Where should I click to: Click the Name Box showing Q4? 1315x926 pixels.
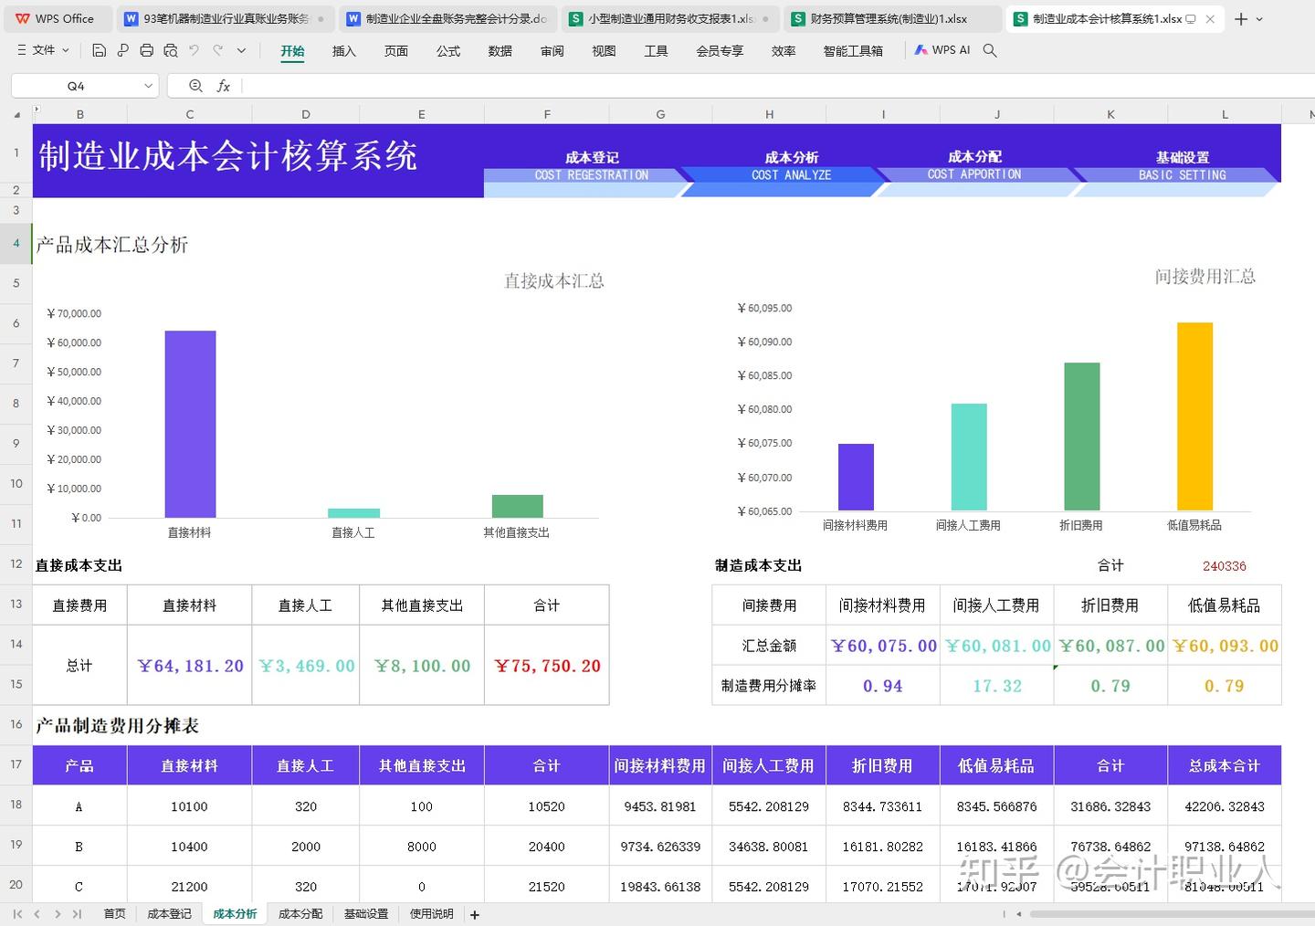pos(76,86)
